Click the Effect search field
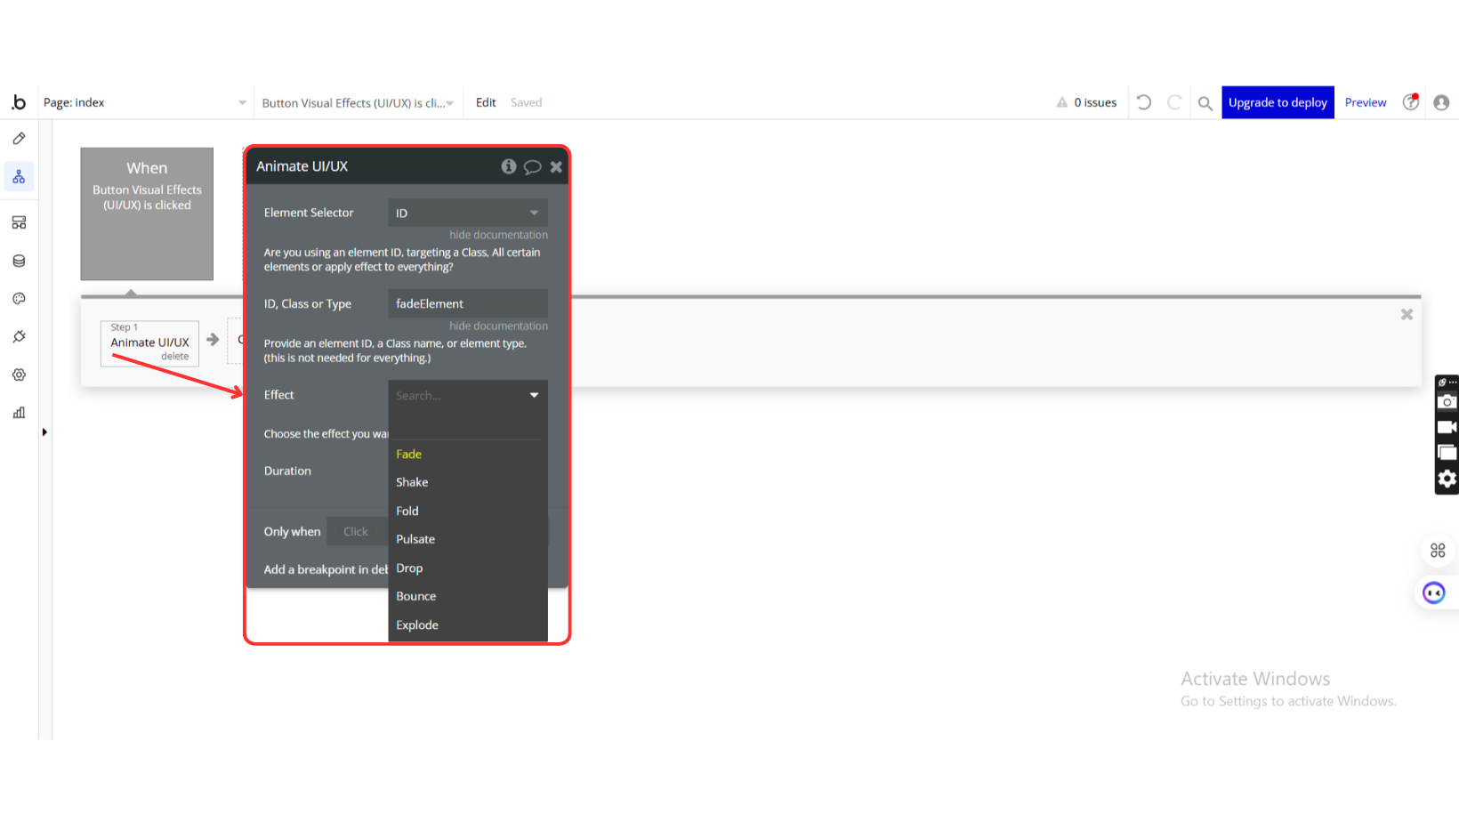The image size is (1459, 822). pyautogui.click(x=458, y=396)
